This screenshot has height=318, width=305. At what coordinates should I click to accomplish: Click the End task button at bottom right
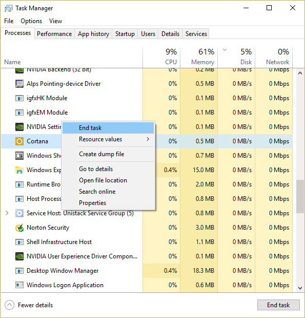tap(278, 305)
